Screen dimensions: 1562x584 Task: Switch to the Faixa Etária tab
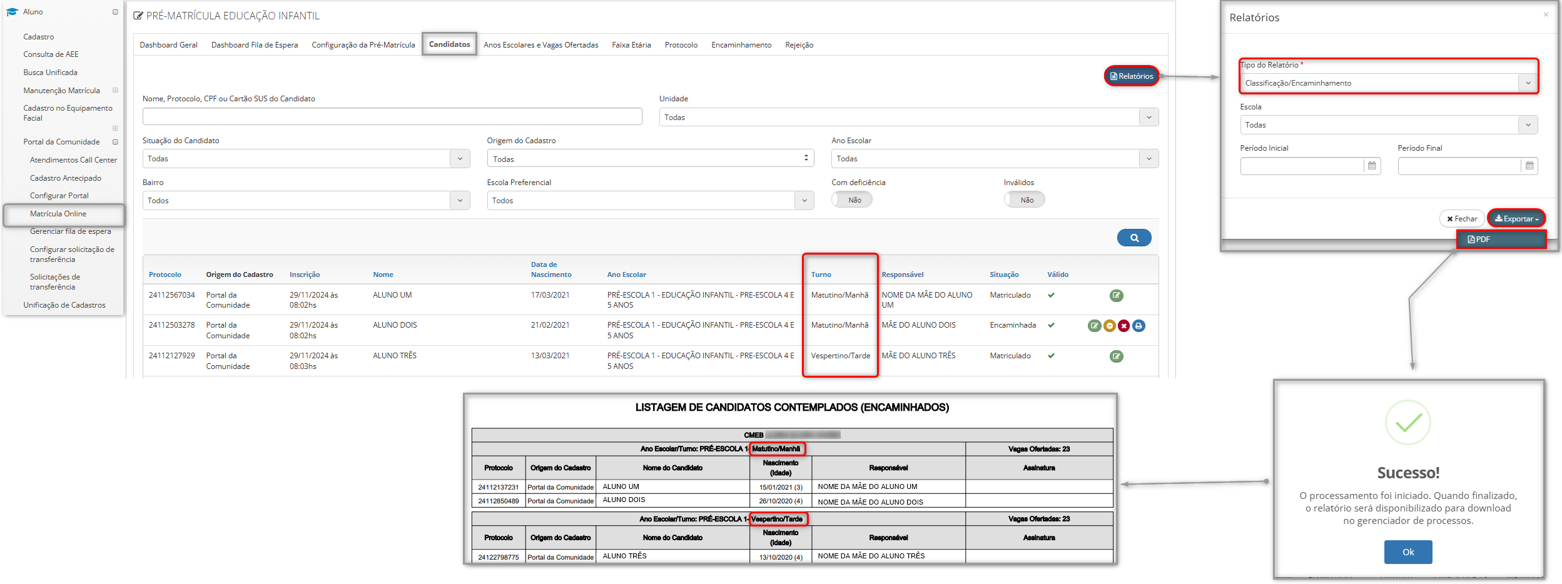631,45
